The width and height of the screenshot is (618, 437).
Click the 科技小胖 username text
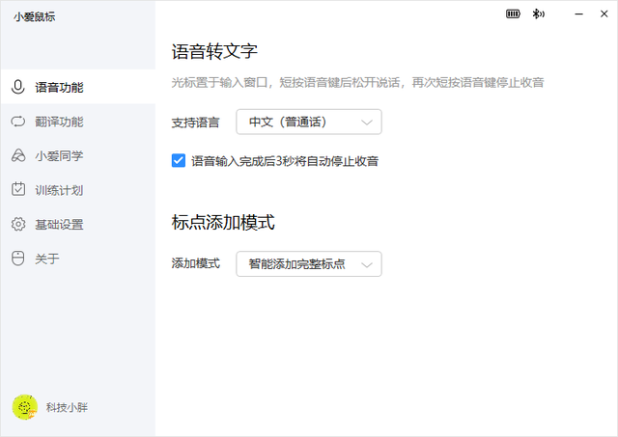68,407
